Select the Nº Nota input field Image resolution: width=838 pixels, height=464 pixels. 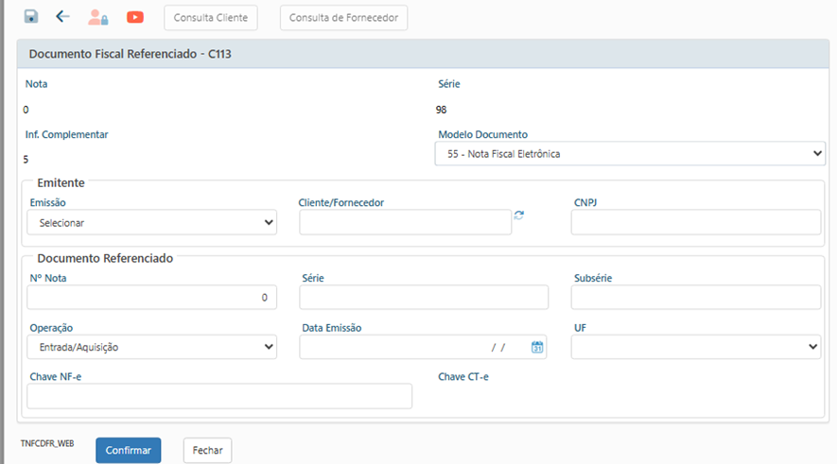pyautogui.click(x=151, y=298)
